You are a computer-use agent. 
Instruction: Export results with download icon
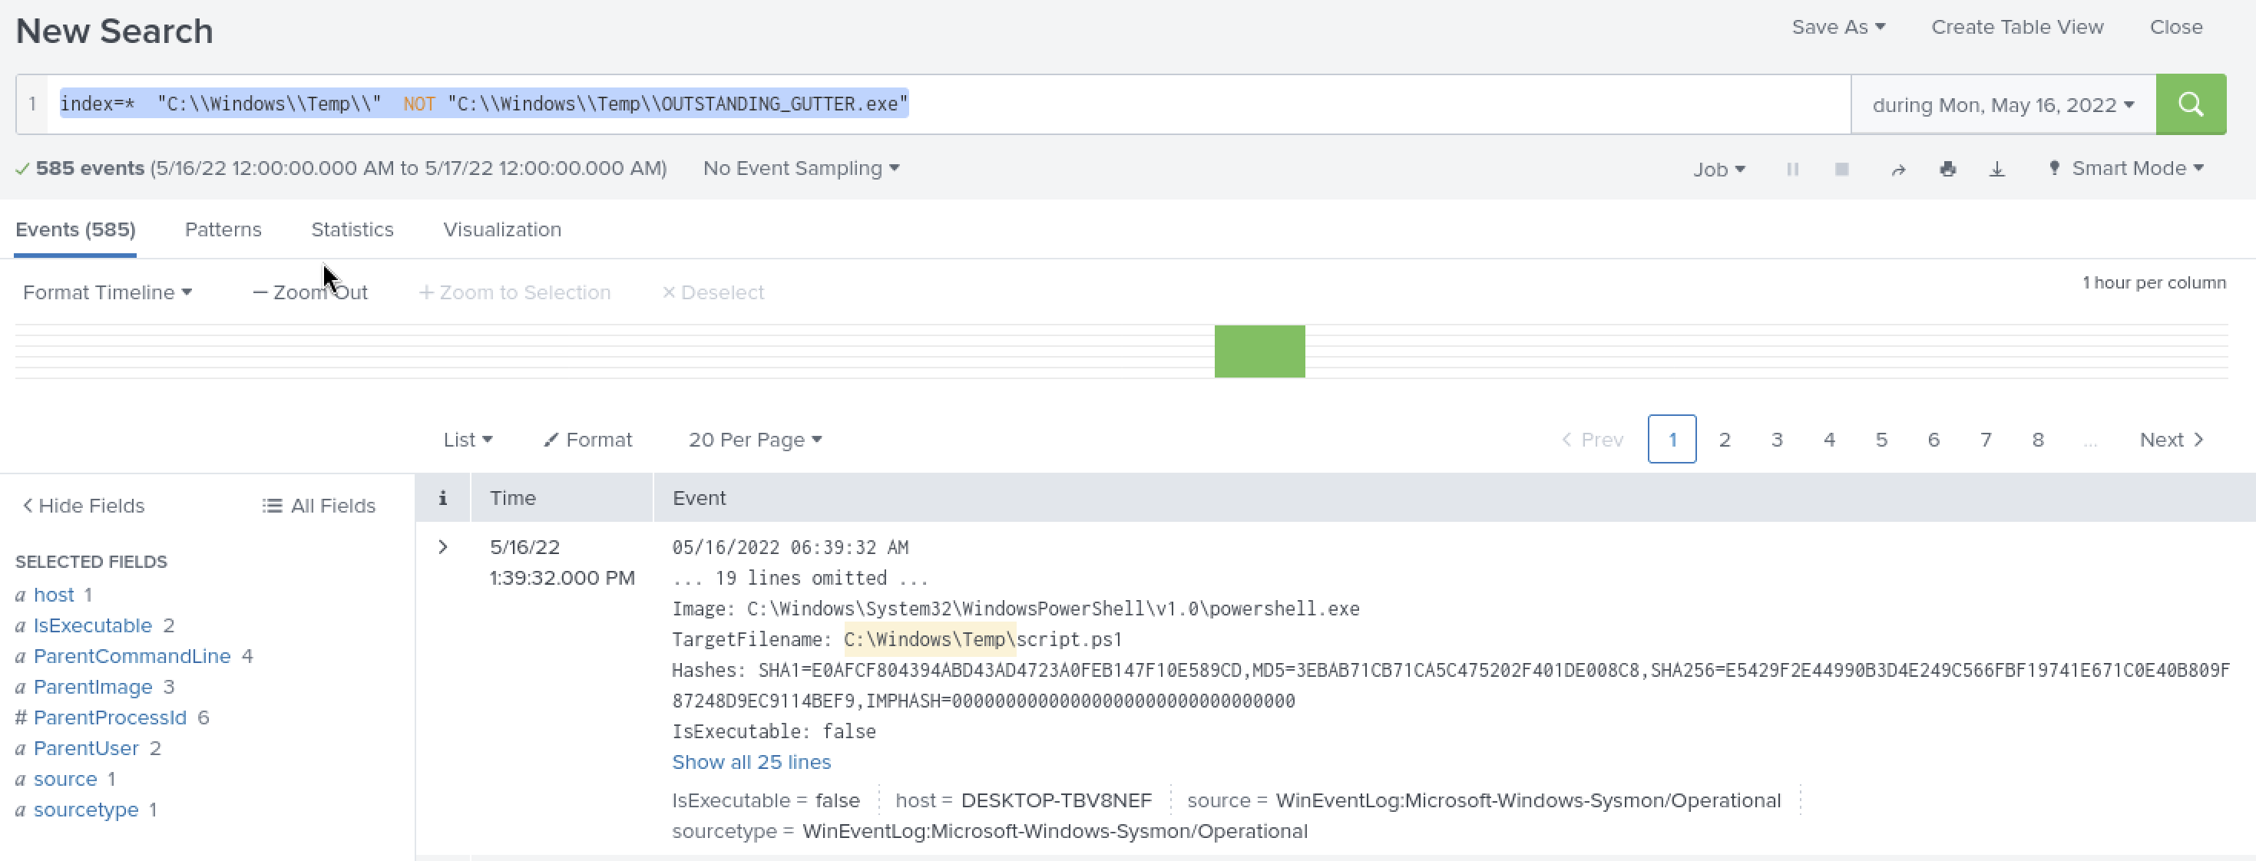(1996, 169)
